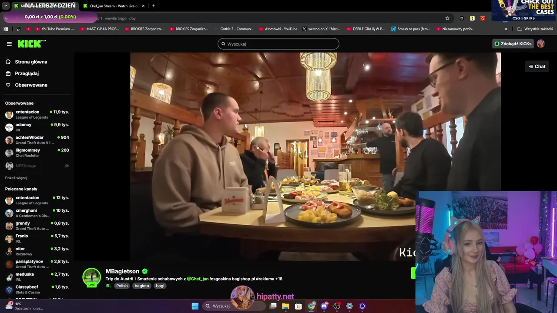Click the MBagietson live avatar
Viewport: 557px width, 313px height.
coord(91,278)
